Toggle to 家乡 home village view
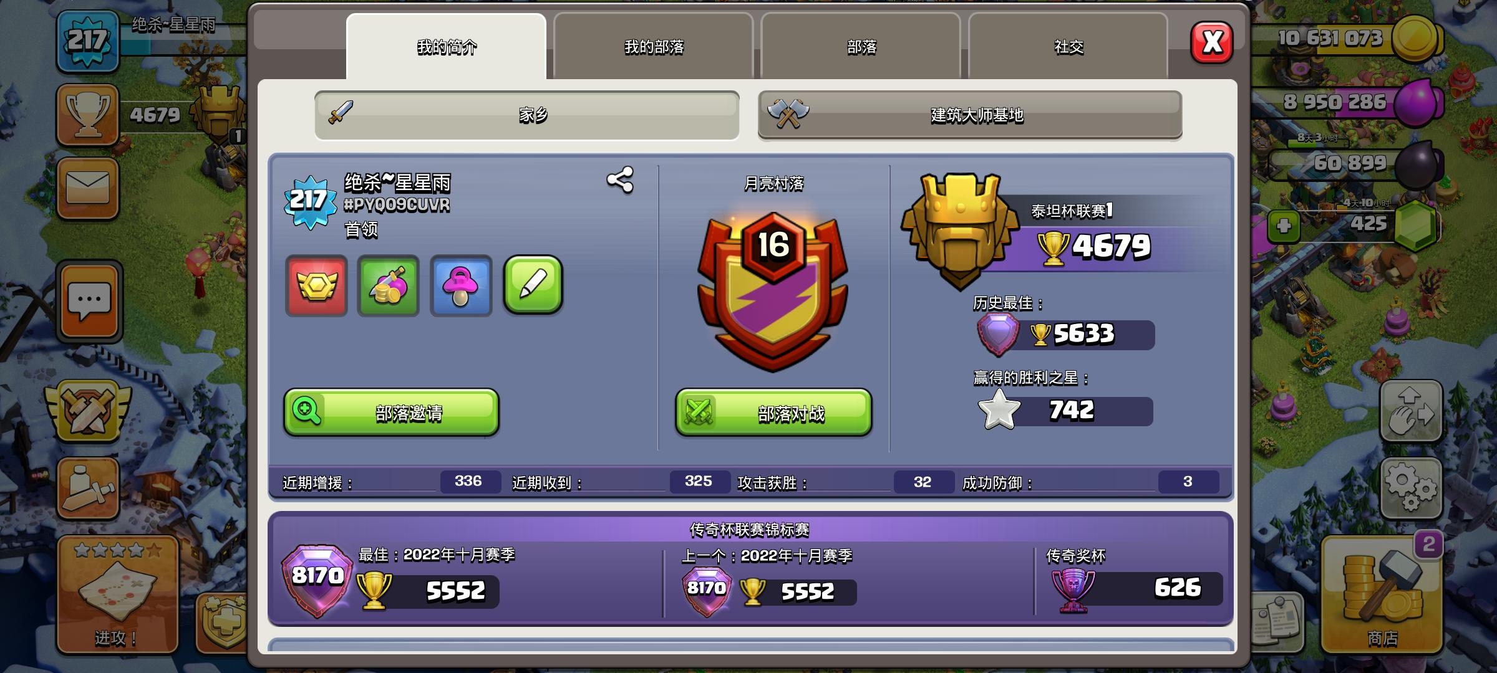Image resolution: width=1497 pixels, height=673 pixels. [x=527, y=115]
